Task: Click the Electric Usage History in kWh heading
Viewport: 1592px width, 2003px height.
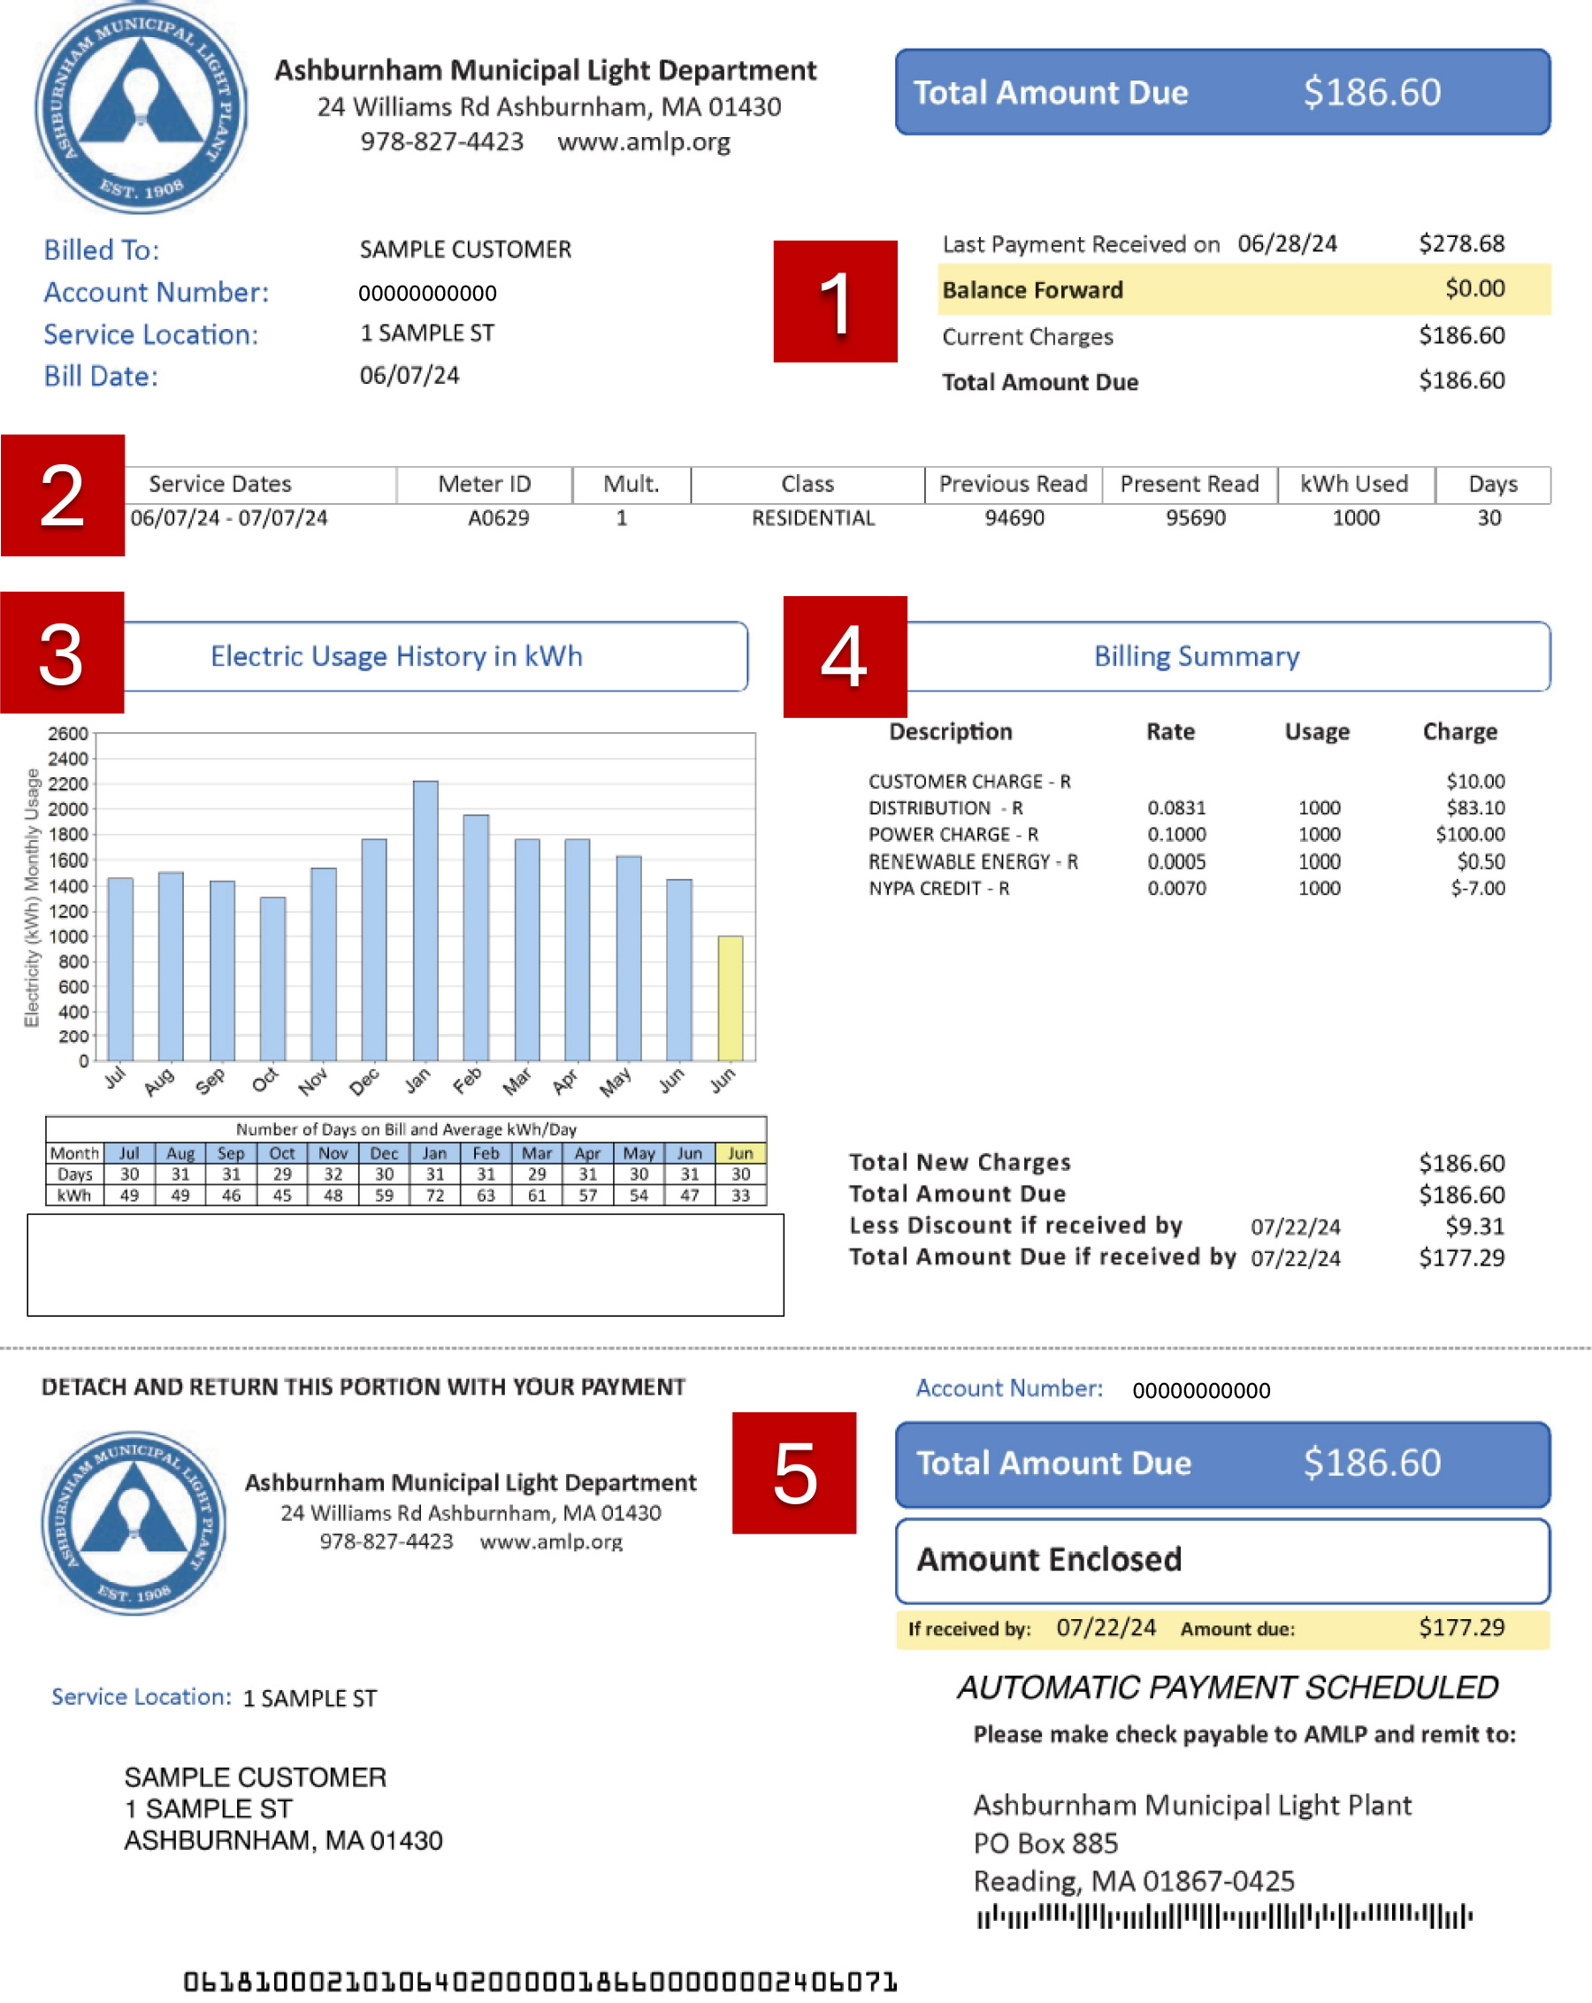Action: click(397, 656)
